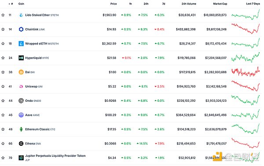Click the Ethena ENA black logo icon
This screenshot has height=166, width=264.
click(21, 144)
